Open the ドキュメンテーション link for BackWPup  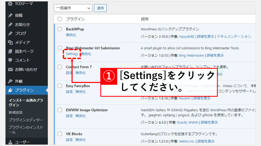pos(234,36)
